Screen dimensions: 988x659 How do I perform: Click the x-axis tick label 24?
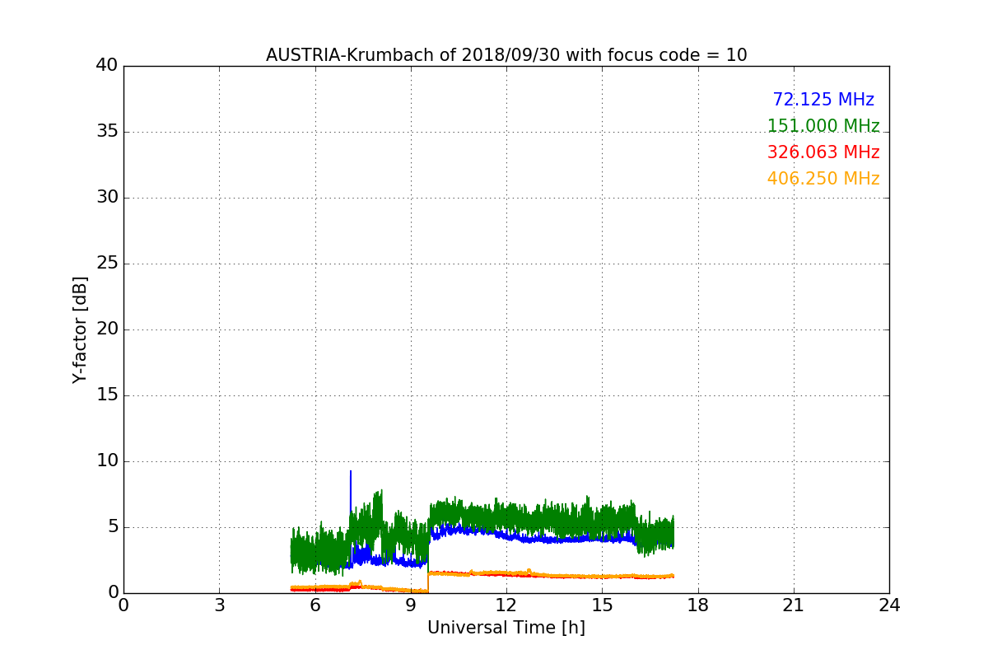[889, 605]
